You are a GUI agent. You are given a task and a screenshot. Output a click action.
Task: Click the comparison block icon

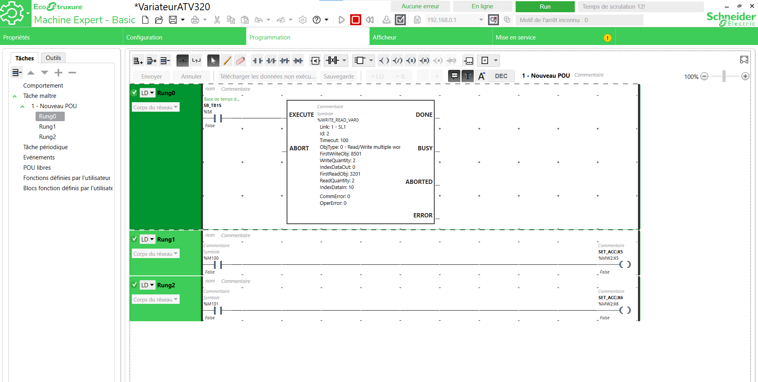[315, 60]
